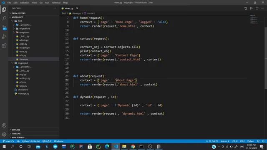The image size is (267, 150).
Task: Open the View menu
Action: coord(34,3)
